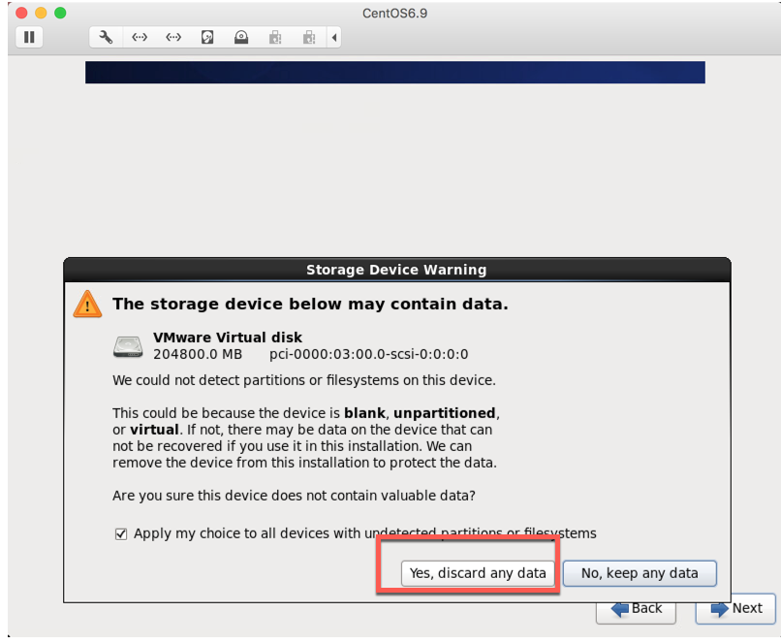Pause the virtual machine

pos(29,37)
